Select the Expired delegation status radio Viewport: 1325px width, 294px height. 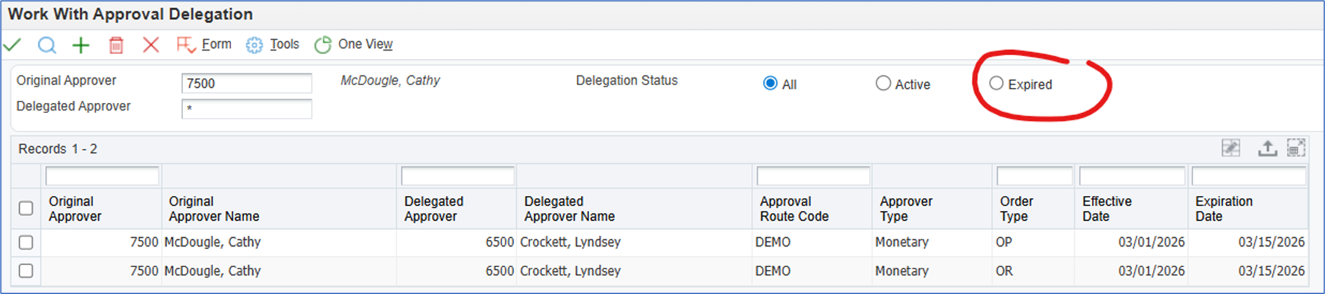tap(996, 84)
